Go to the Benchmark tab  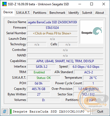[57, 13]
